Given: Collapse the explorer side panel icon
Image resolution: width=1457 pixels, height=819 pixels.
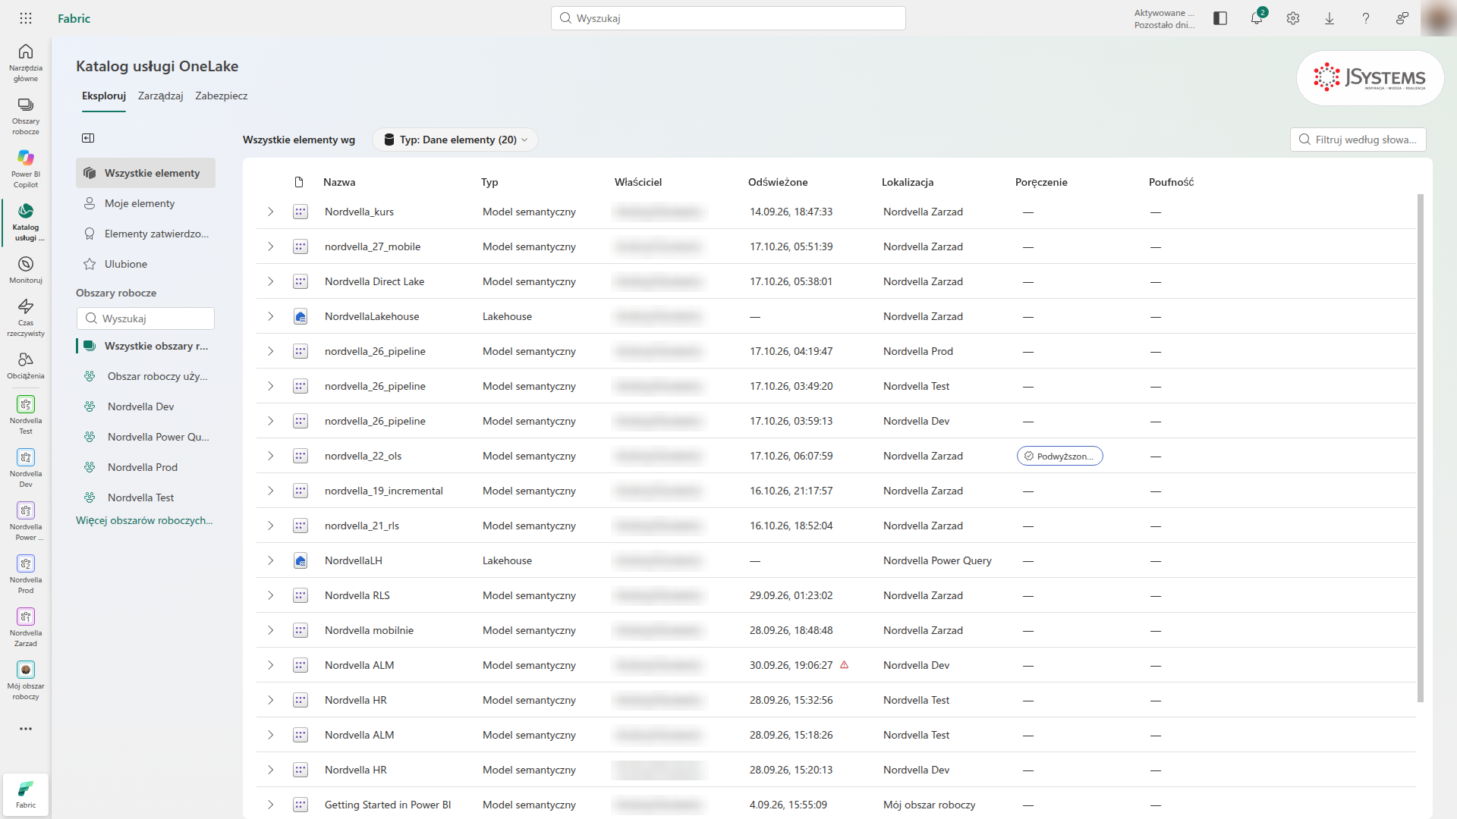Looking at the screenshot, I should click(x=88, y=138).
